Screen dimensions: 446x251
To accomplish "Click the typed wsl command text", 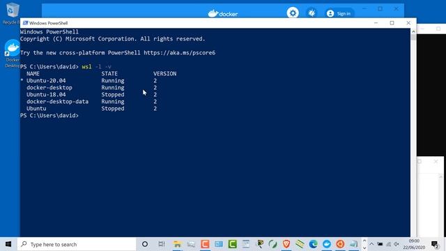I will [86, 67].
